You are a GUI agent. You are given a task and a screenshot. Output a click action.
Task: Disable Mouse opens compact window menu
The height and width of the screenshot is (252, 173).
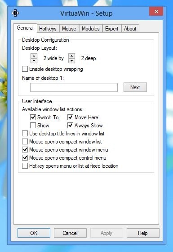pos(25,150)
